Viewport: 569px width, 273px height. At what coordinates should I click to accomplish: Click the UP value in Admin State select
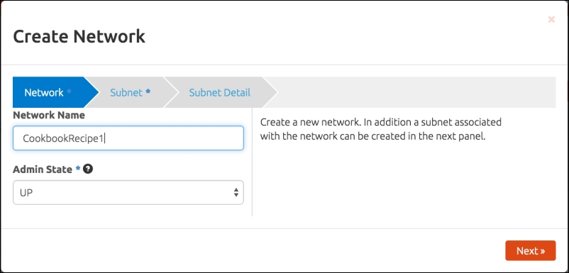coord(26,193)
